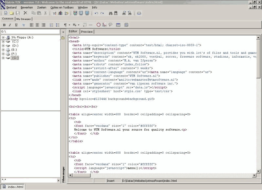This screenshot has width=262, height=190.
Task: Open the Info menu
Action: [x=94, y=8]
